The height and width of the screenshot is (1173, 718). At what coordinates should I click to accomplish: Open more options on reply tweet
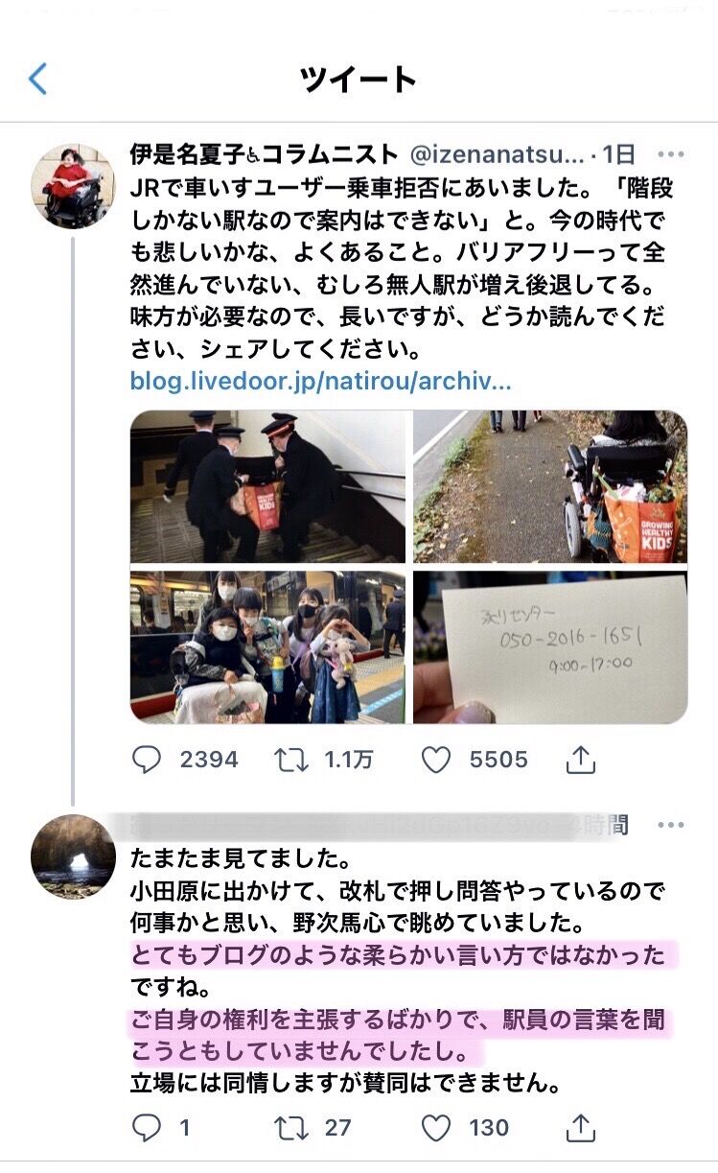672,824
